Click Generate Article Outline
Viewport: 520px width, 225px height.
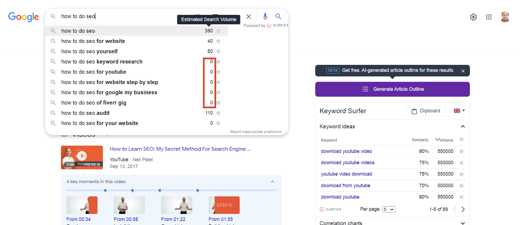click(x=392, y=89)
